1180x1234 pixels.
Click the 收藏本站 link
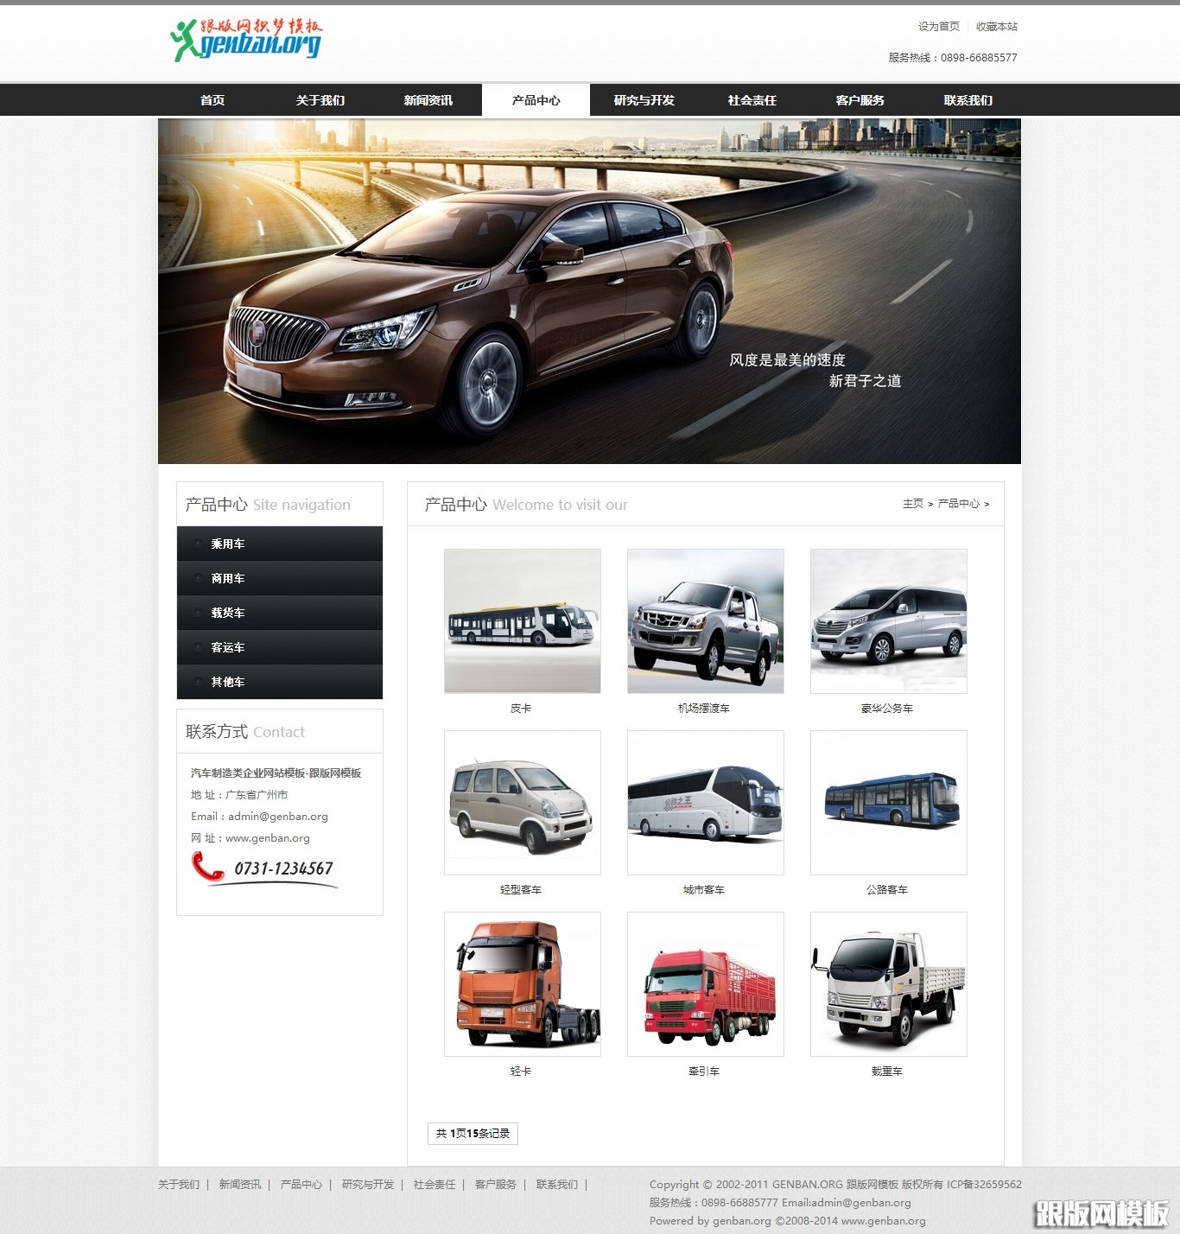[997, 27]
